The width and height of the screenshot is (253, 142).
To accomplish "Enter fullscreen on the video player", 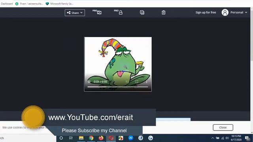I will click(x=137, y=82).
